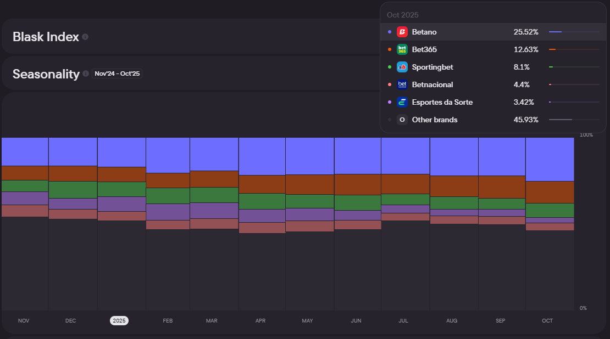Click the Other brands circle icon
Viewport: 610px width, 339px height.
tap(402, 120)
